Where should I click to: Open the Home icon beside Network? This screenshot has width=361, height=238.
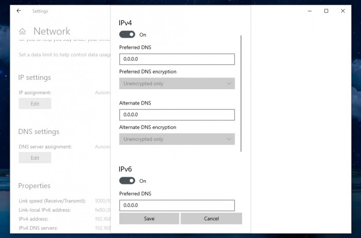point(22,31)
